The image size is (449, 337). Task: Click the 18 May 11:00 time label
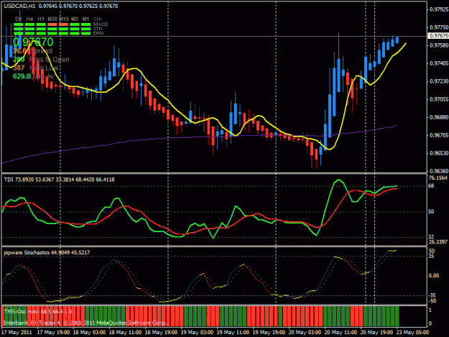pyautogui.click(x=125, y=333)
